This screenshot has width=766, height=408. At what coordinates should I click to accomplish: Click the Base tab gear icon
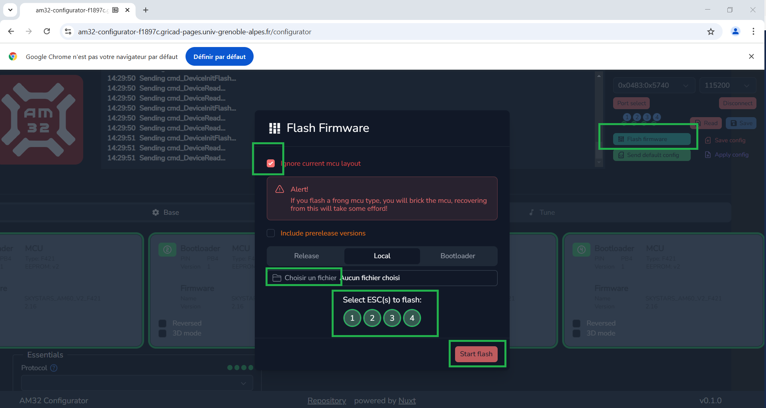click(x=156, y=212)
